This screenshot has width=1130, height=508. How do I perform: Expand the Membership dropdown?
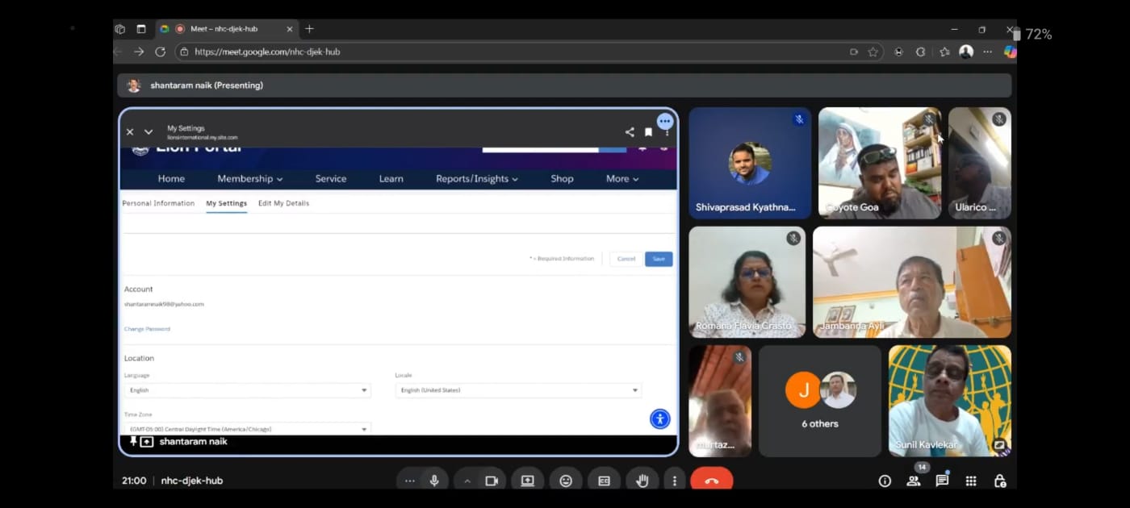point(249,178)
